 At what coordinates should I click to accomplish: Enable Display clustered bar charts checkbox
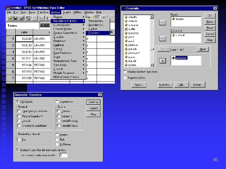pos(125,72)
